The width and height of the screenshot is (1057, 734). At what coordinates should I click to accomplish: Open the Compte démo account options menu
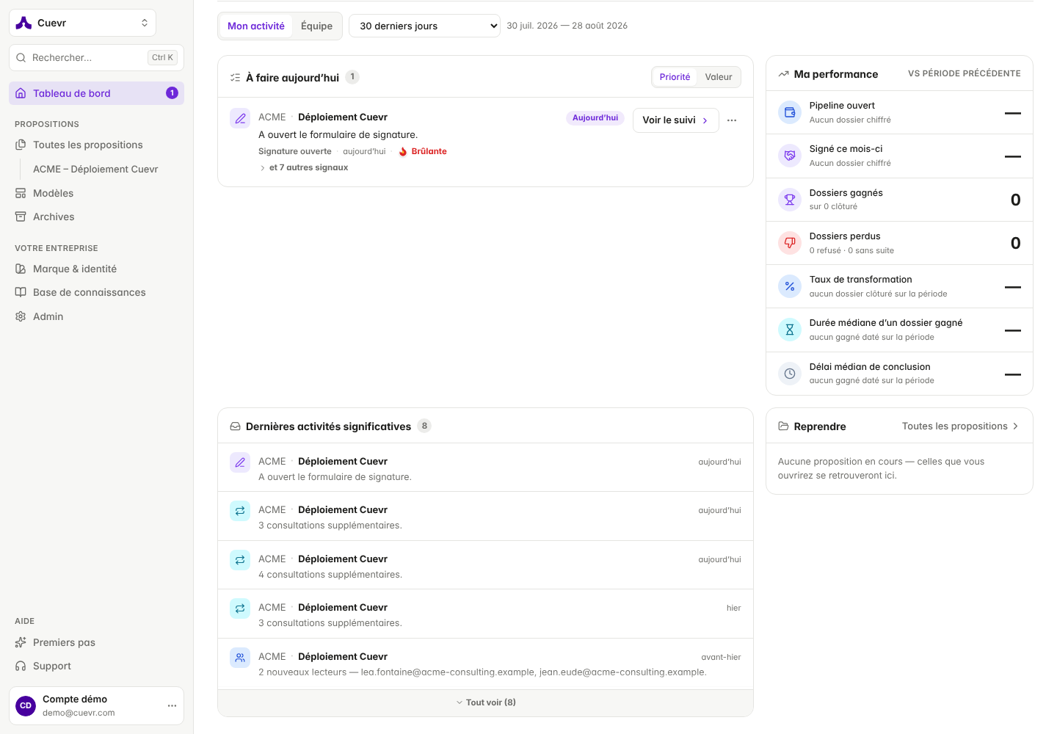[x=172, y=705]
